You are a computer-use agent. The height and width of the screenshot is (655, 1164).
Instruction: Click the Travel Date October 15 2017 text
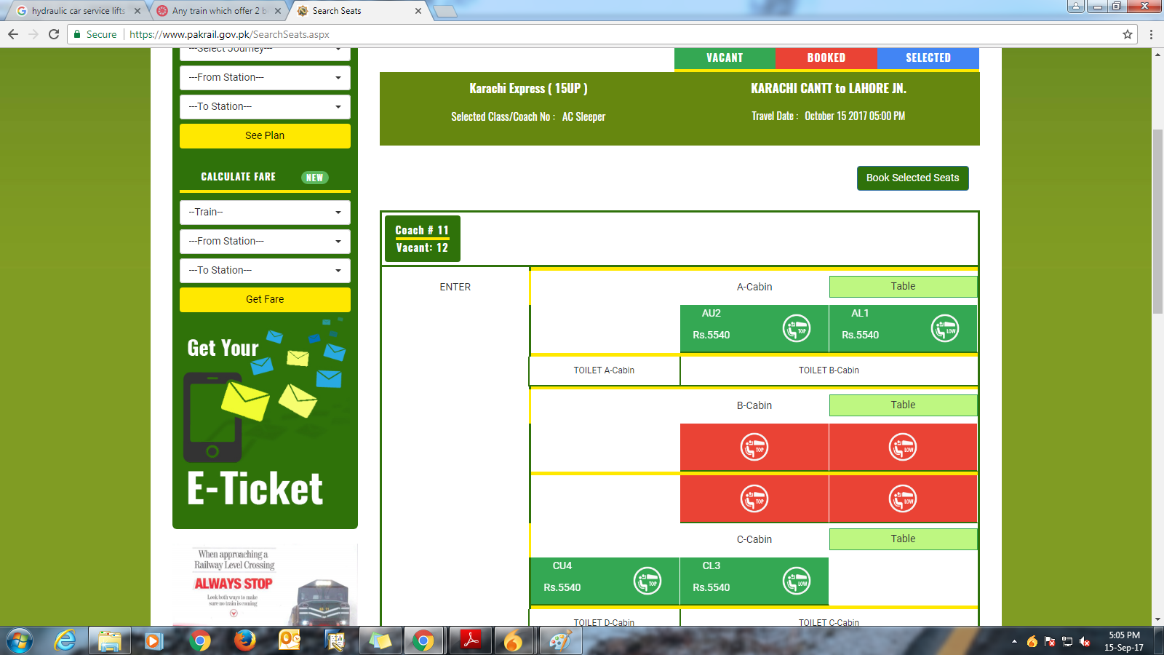click(829, 116)
